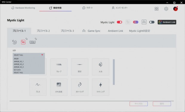Choose the Lightning effect tile
This screenshot has height=112, width=185.
pyautogui.click(x=101, y=87)
